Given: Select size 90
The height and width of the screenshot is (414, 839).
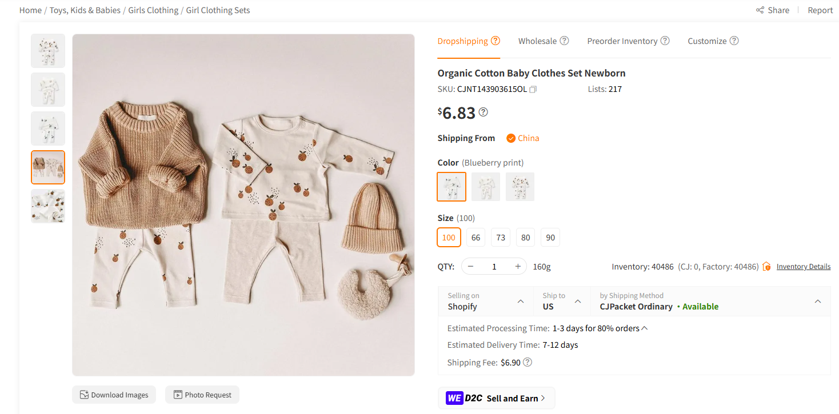Looking at the screenshot, I should click(550, 237).
